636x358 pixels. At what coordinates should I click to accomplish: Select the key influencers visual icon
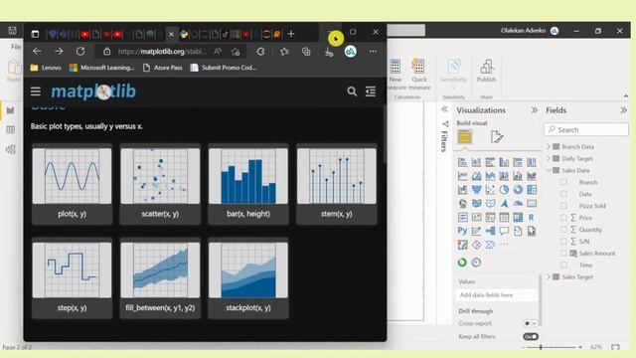tap(476, 231)
